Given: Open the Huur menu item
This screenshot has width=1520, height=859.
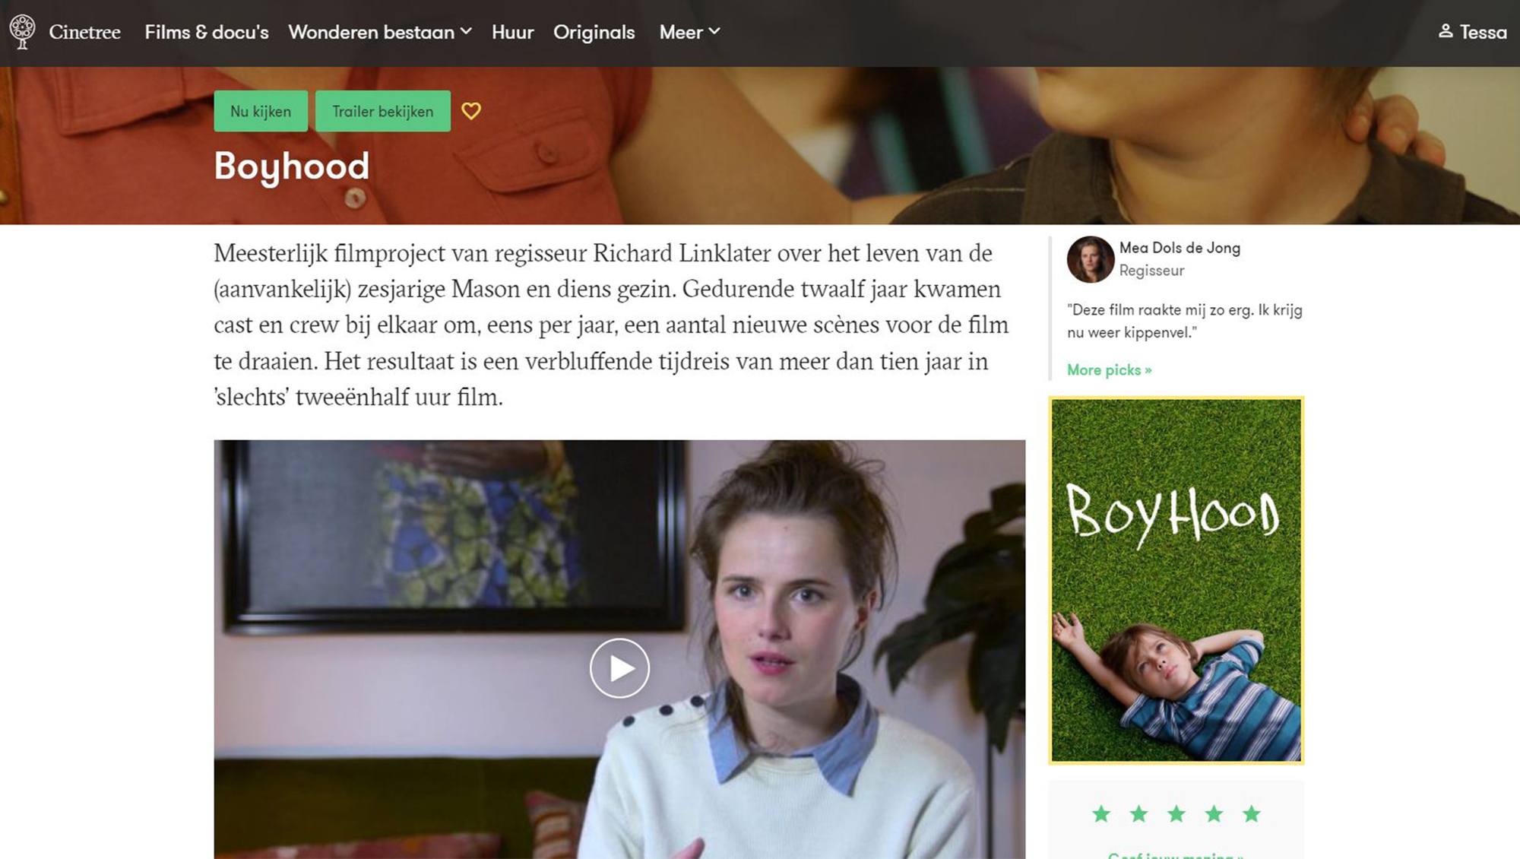Looking at the screenshot, I should (512, 33).
